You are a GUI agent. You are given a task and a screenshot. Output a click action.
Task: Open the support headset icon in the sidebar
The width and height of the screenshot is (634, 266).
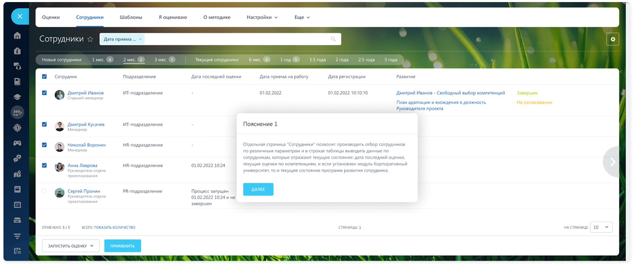point(17,66)
